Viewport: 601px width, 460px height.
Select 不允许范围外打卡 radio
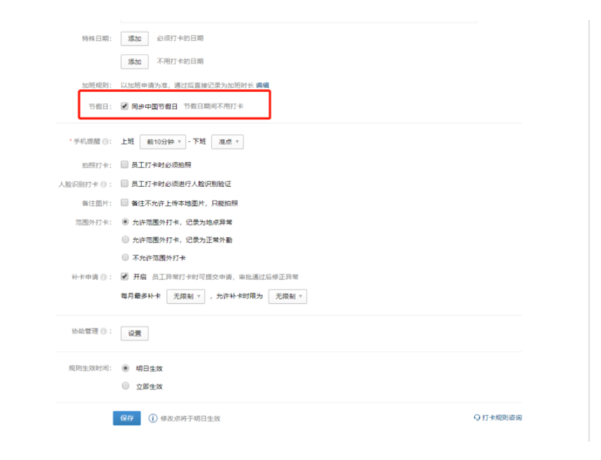[125, 257]
